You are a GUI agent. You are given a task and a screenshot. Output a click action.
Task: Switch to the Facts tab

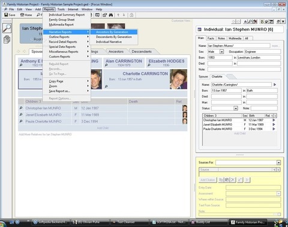[211, 38]
